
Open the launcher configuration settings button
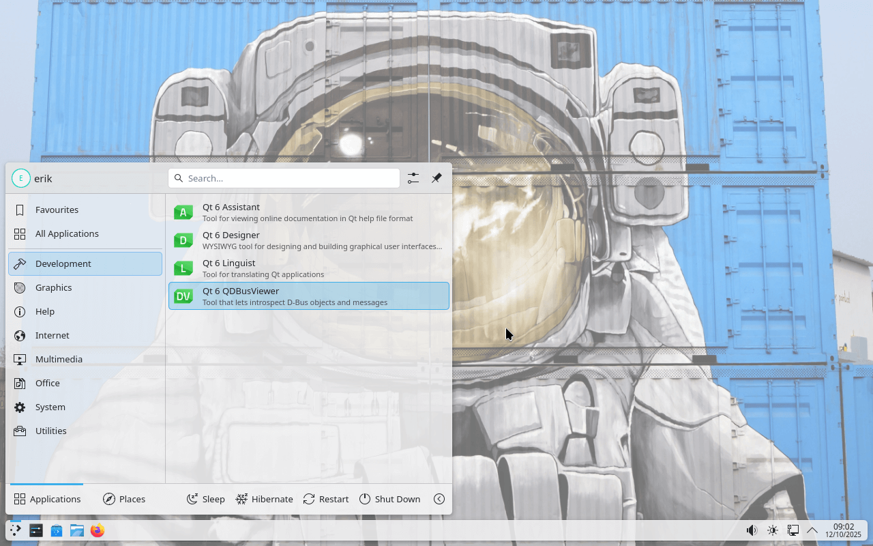pos(413,178)
